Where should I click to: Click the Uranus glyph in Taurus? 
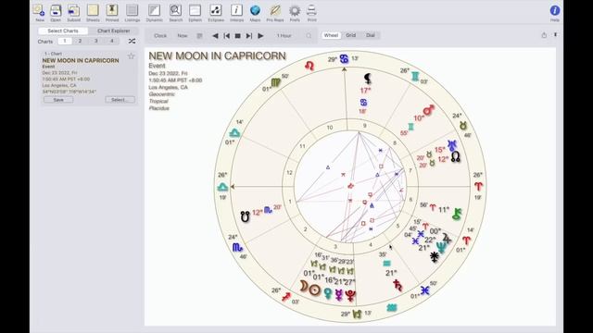(x=451, y=145)
